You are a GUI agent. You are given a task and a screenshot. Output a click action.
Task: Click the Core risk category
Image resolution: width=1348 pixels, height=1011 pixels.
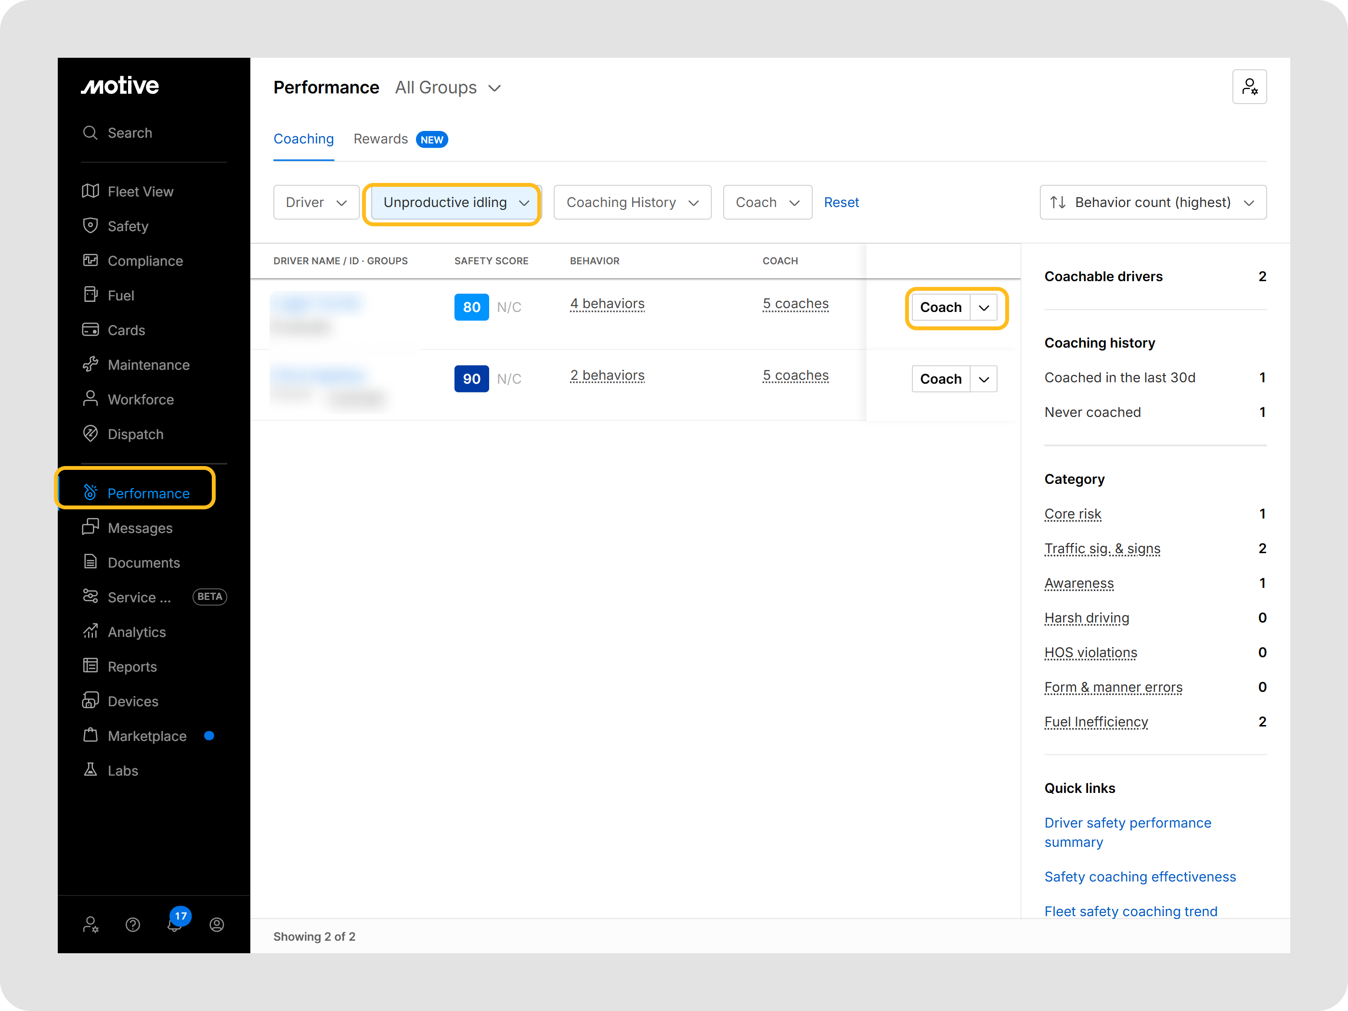click(x=1073, y=514)
